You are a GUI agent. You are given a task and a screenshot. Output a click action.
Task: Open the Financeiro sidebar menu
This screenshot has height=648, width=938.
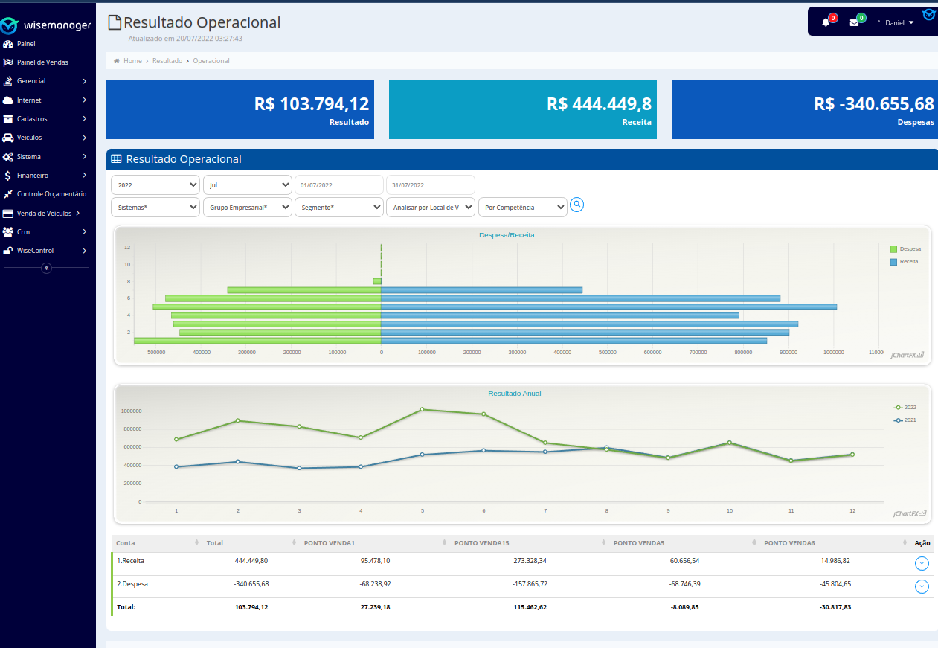click(33, 176)
